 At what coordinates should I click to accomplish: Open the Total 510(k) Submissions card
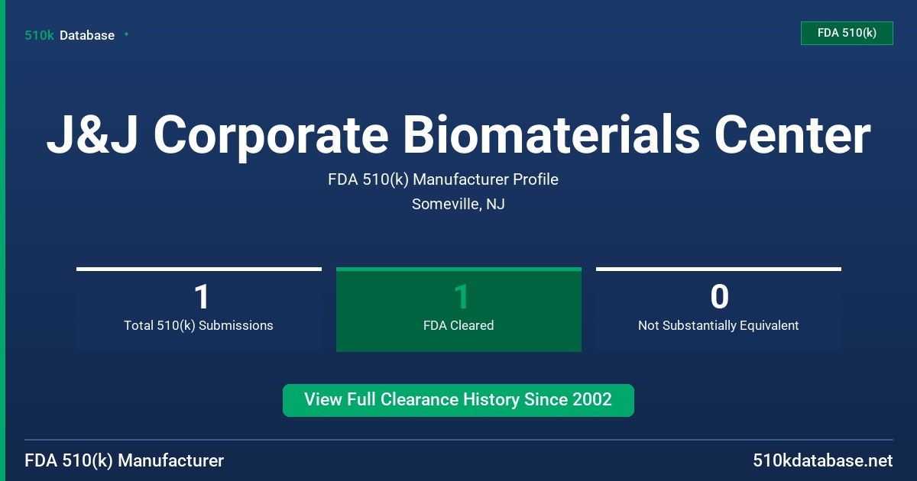pyautogui.click(x=199, y=309)
